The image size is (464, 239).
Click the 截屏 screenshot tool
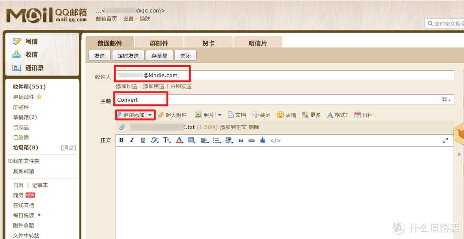[x=261, y=115]
